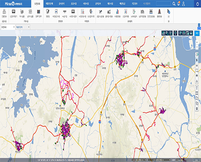Open the notification bell icon
The height and width of the screenshot is (162, 201).
pos(179,4)
